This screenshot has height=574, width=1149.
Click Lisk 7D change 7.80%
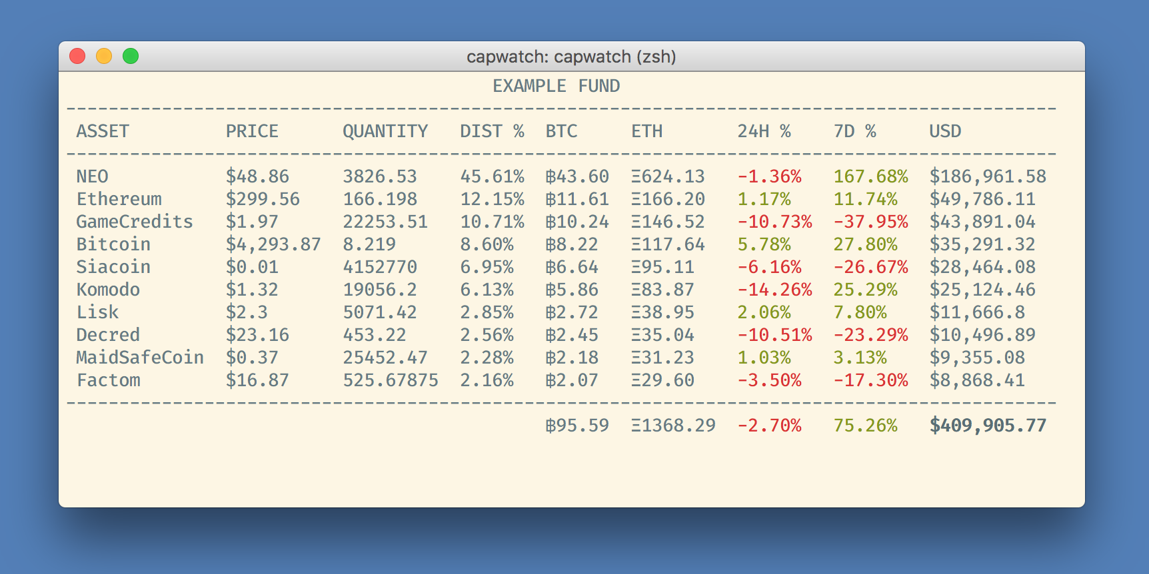[x=860, y=312]
